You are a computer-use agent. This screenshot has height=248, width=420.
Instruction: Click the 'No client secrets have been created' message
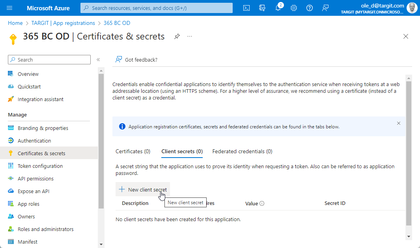pyautogui.click(x=178, y=219)
